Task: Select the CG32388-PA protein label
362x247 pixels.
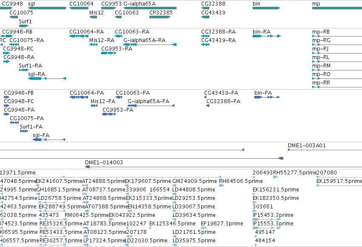Action: tap(223, 101)
